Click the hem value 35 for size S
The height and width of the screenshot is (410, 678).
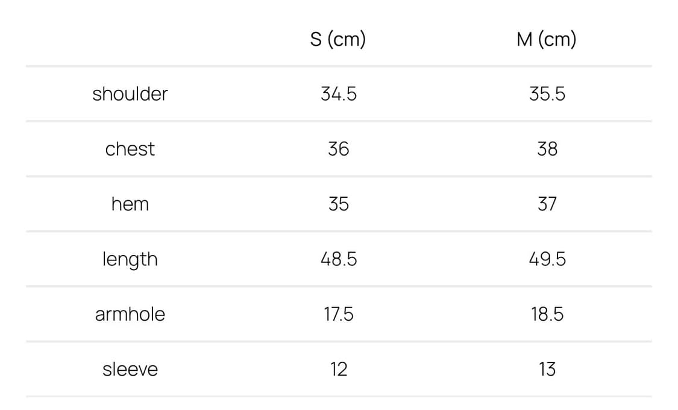tap(339, 204)
